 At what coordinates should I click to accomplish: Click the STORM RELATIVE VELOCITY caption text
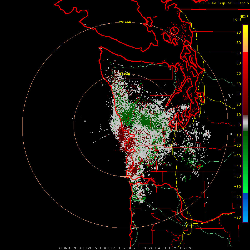tap(86, 248)
